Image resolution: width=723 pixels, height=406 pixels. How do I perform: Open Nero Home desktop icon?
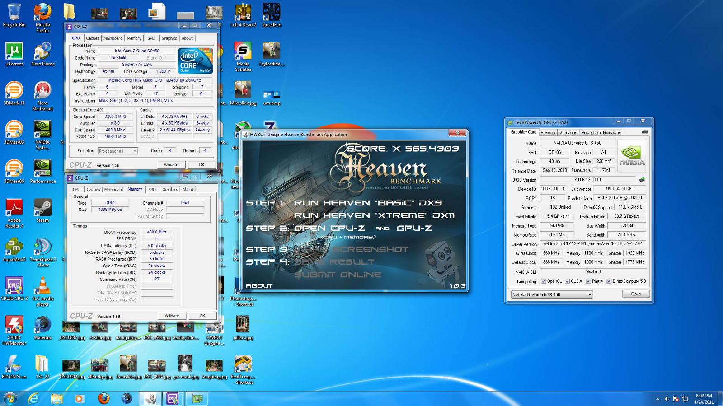coord(42,54)
